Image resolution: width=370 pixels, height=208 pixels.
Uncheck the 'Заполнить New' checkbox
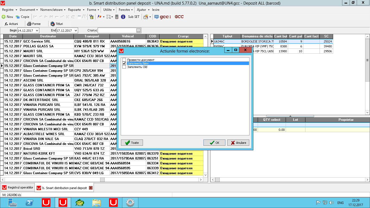click(124, 63)
